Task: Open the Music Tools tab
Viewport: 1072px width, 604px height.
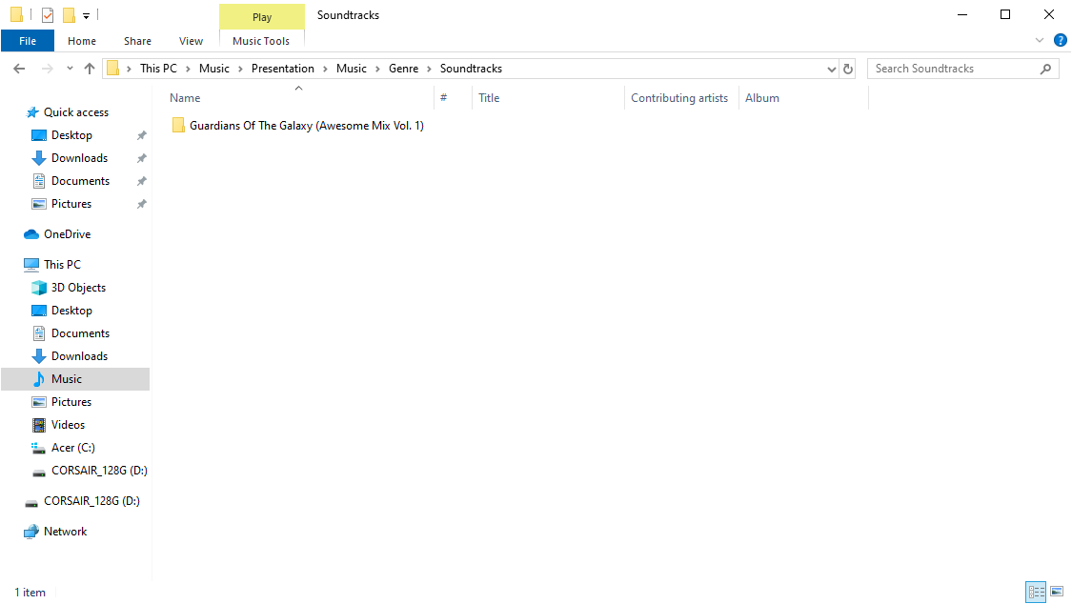Action: coord(261,41)
